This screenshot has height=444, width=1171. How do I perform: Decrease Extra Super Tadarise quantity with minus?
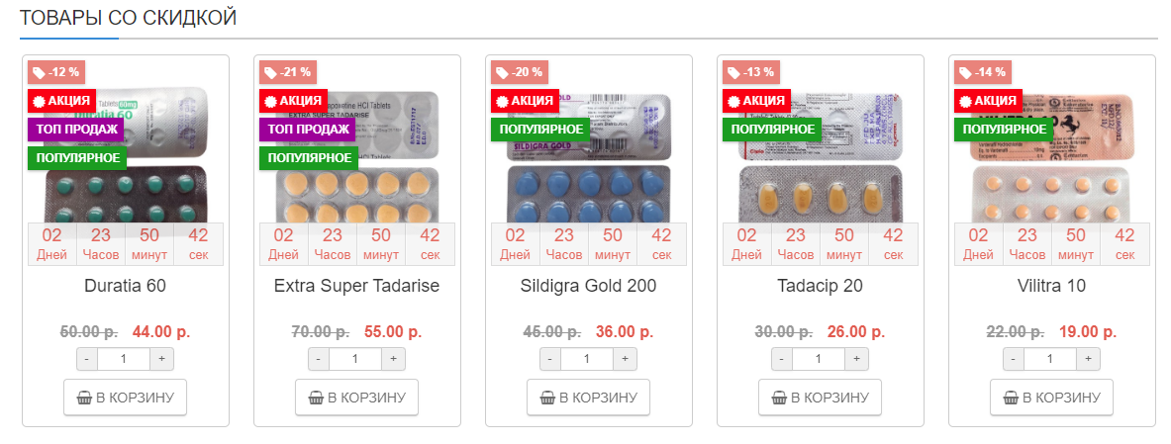tap(318, 359)
